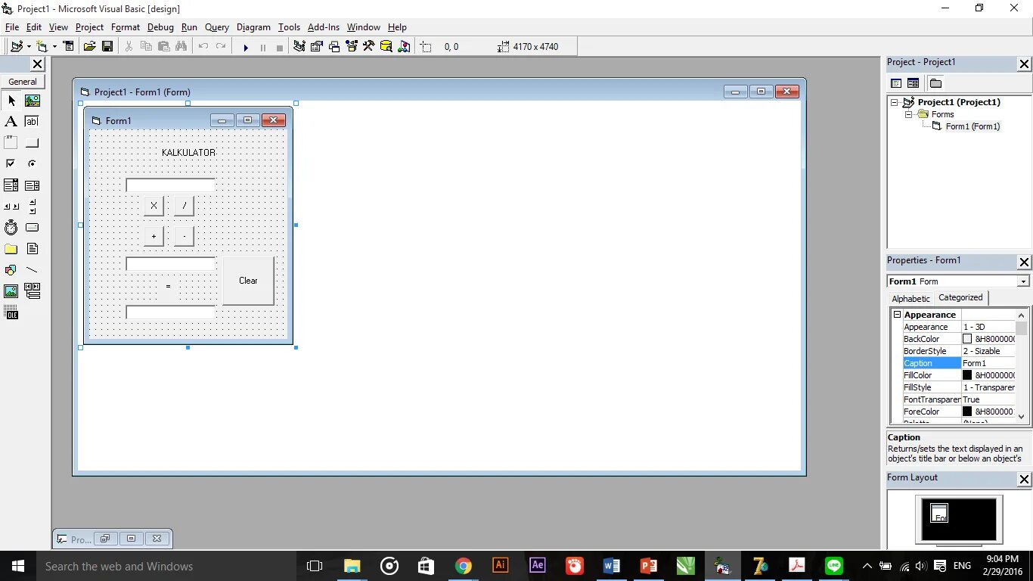Select the Caption property row
The image size is (1033, 581).
click(958, 363)
